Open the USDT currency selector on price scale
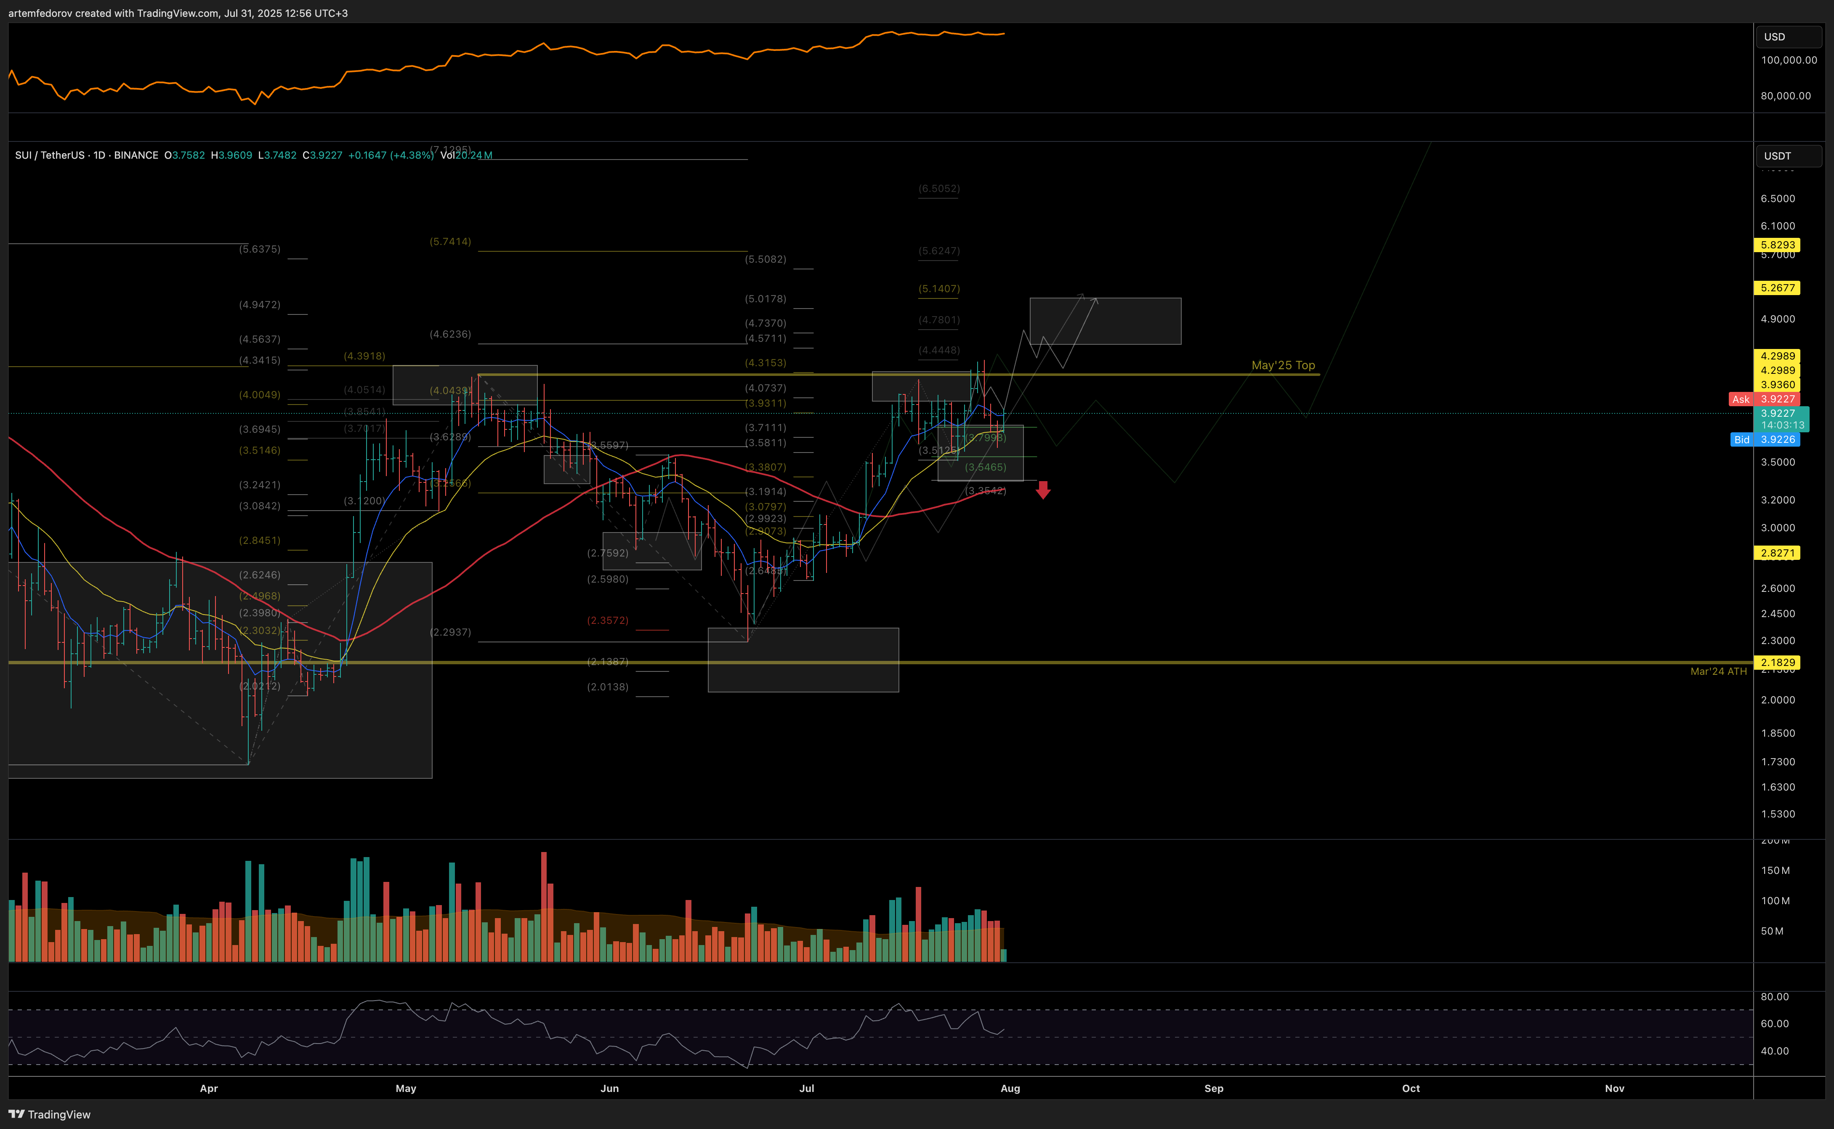The image size is (1834, 1129). tap(1789, 155)
